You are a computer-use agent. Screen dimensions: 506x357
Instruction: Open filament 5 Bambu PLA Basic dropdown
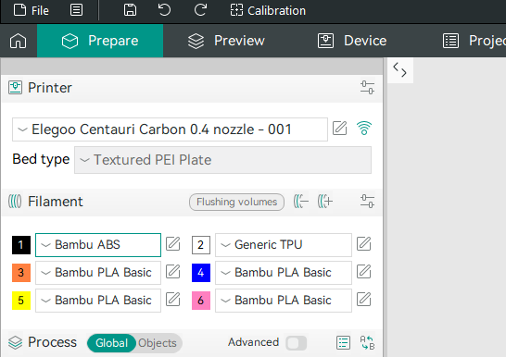point(98,301)
